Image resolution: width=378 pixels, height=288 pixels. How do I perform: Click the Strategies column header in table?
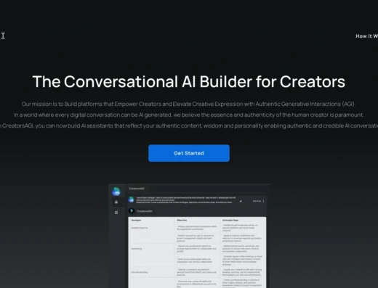(136, 220)
